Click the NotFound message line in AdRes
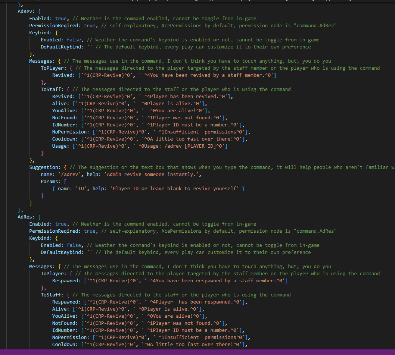395x355 pixels. click(x=112, y=323)
